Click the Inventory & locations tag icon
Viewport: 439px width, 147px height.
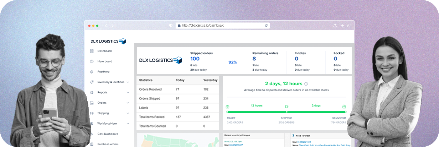coord(92,82)
